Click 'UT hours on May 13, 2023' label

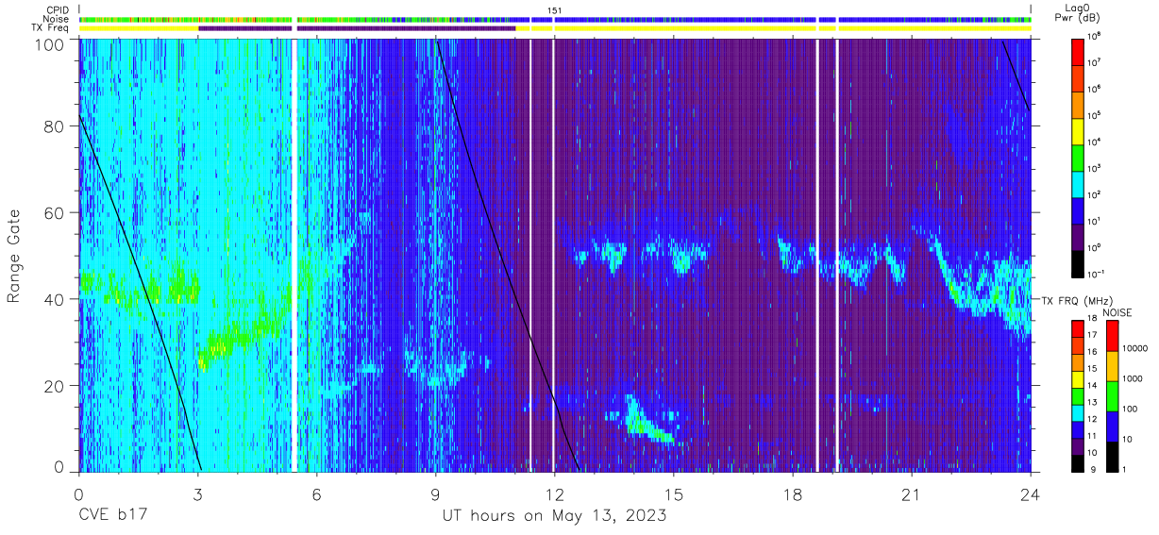pos(555,516)
